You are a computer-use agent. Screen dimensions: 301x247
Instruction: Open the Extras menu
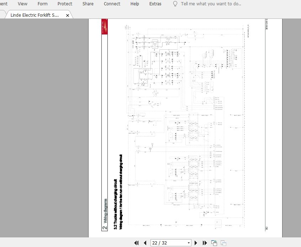155,4
